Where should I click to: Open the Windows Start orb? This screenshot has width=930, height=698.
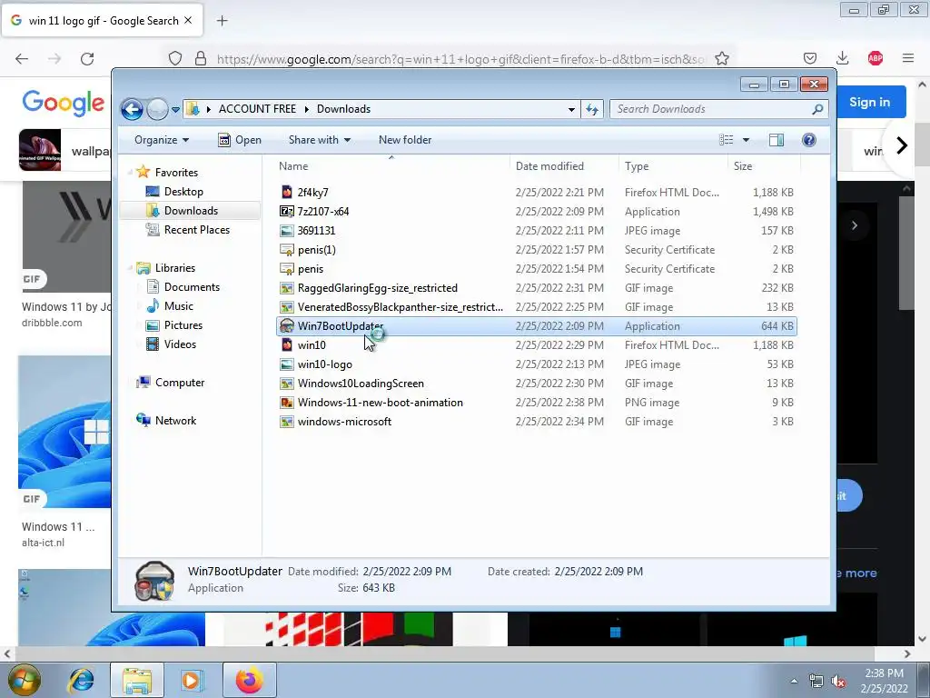25,680
